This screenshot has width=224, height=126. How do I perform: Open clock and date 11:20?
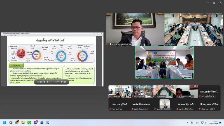click(214, 123)
